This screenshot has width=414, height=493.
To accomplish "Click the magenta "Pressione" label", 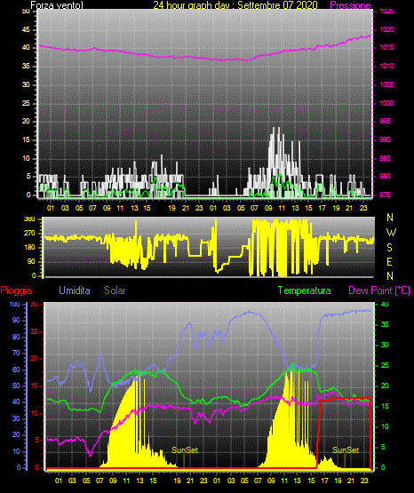I will (350, 5).
